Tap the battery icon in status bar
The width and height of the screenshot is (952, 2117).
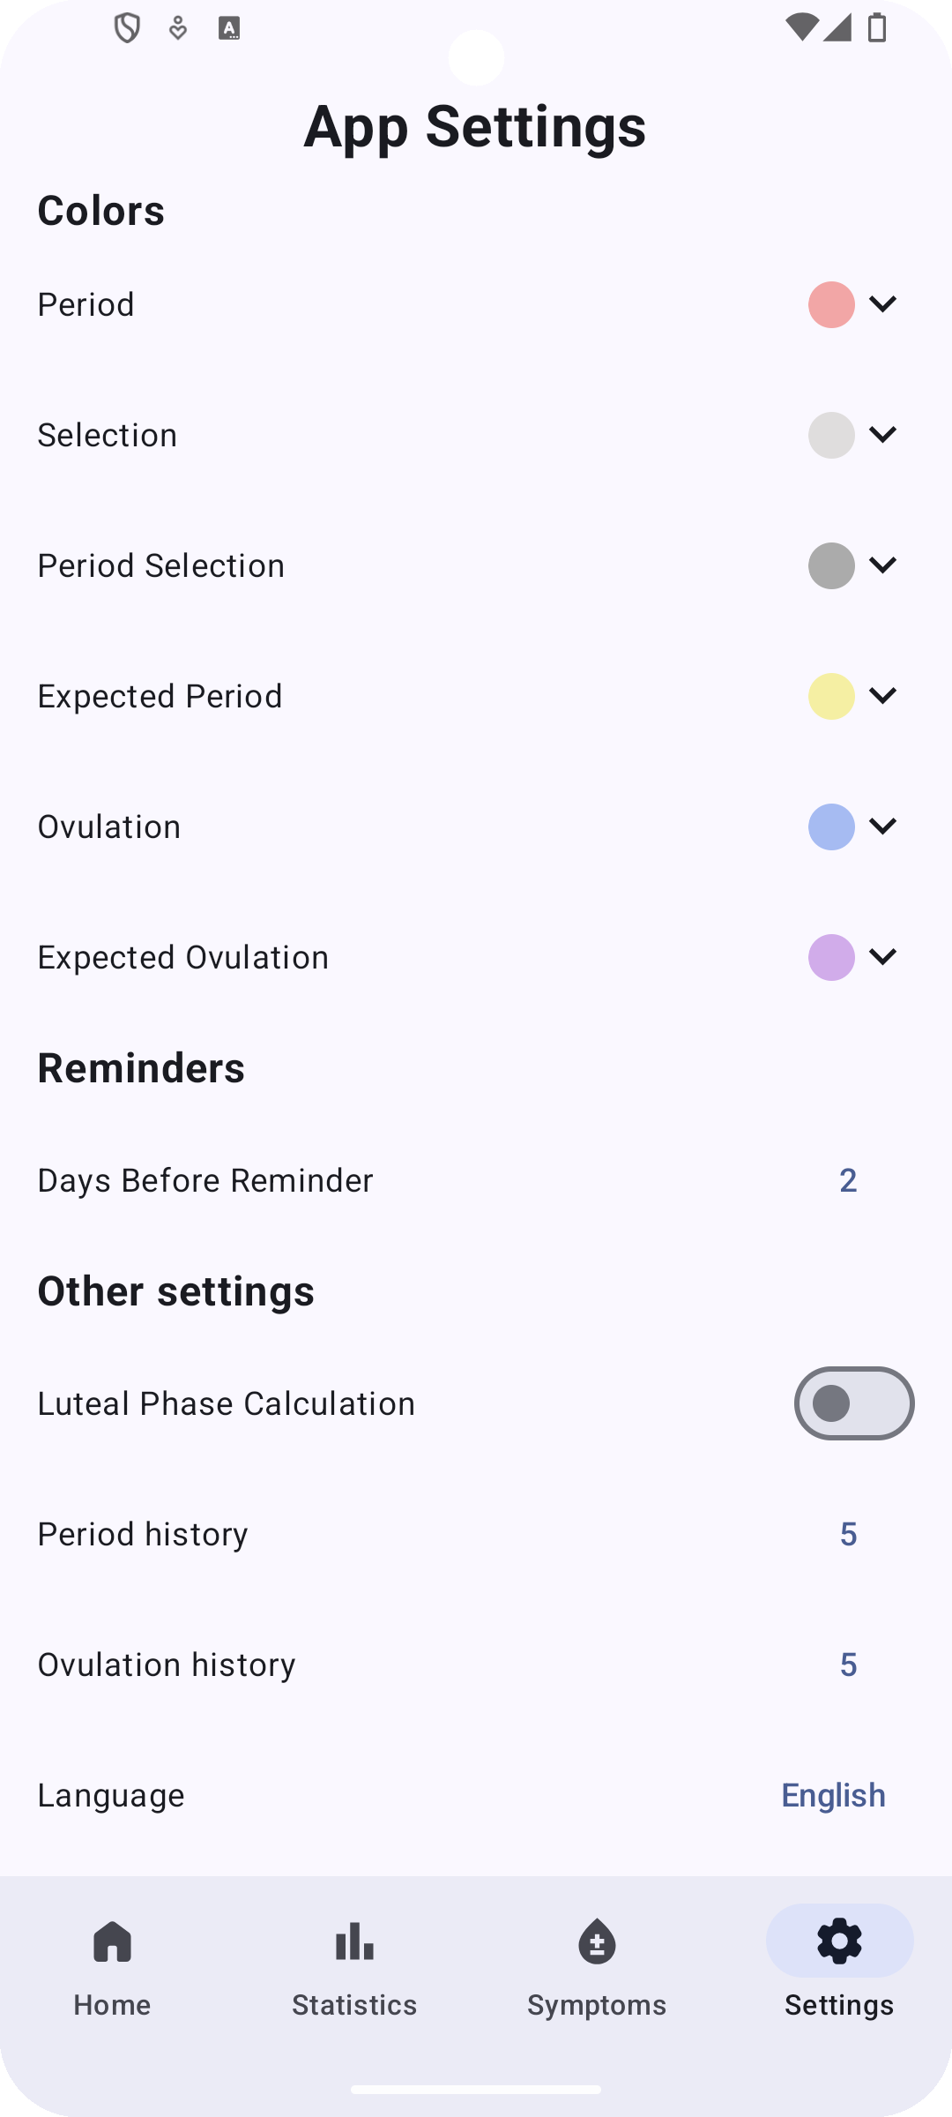tap(877, 28)
